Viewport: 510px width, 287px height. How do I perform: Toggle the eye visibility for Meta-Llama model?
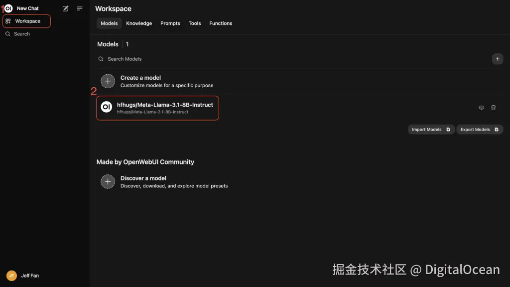click(482, 108)
